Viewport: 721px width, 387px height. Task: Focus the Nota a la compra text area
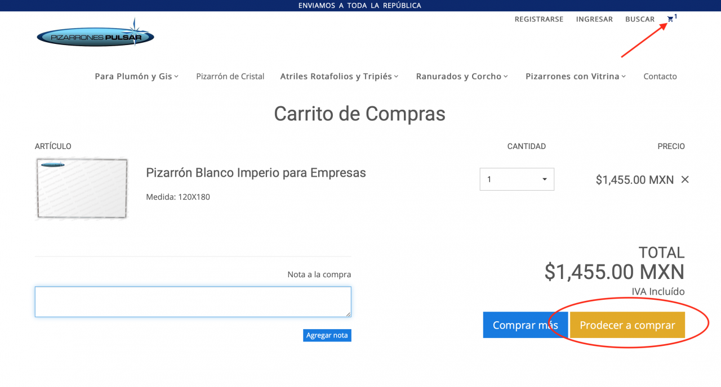tap(193, 301)
